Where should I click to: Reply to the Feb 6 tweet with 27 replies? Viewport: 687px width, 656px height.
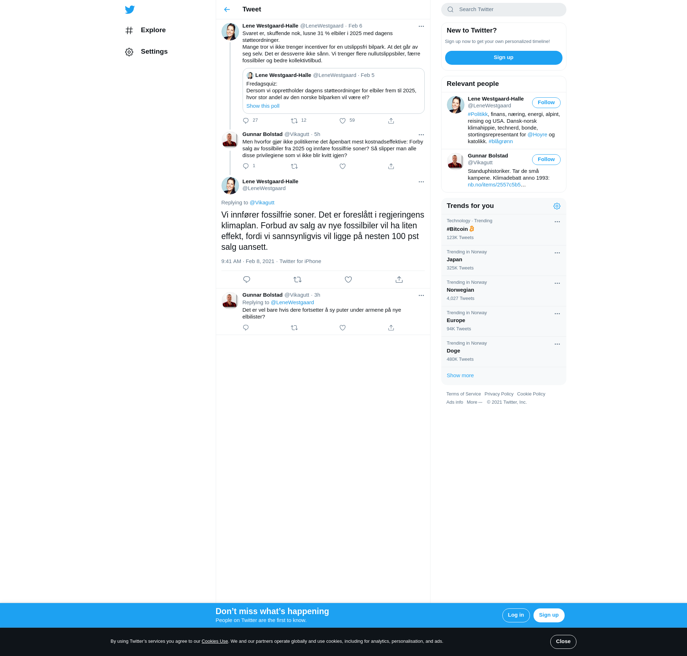[246, 121]
